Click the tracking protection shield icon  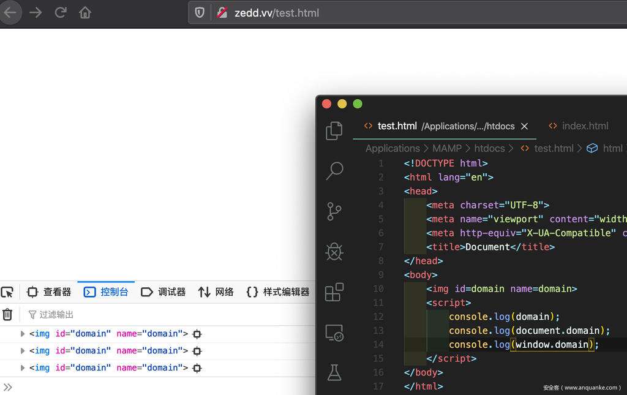click(200, 13)
